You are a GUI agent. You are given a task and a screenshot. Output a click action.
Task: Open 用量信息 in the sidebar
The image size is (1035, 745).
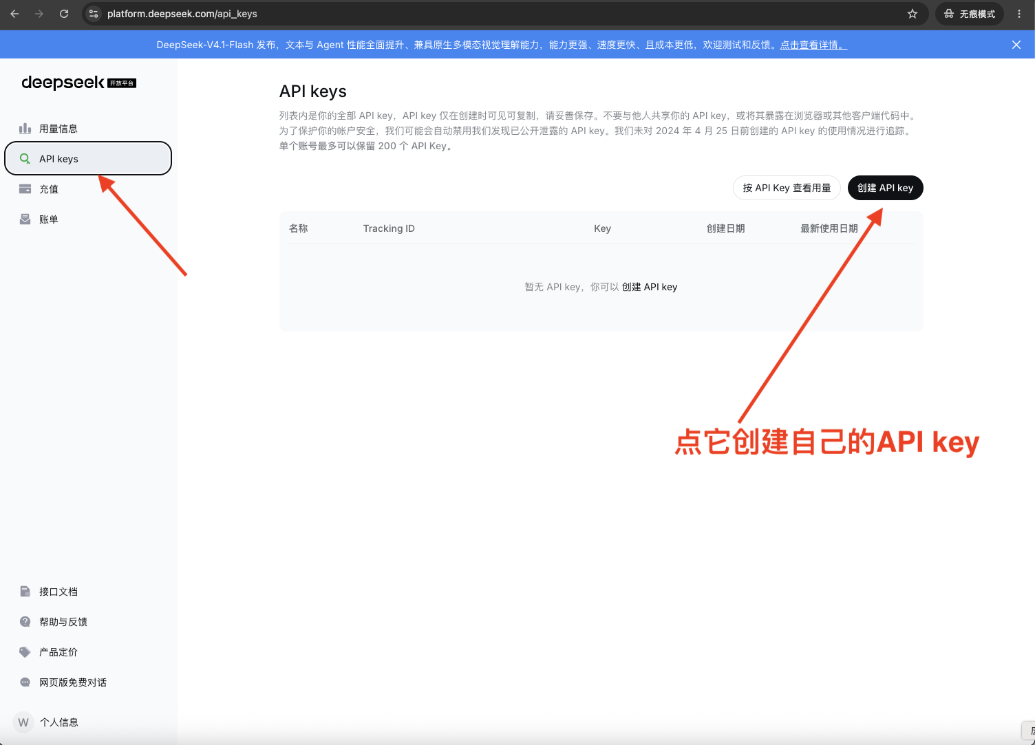(88, 129)
